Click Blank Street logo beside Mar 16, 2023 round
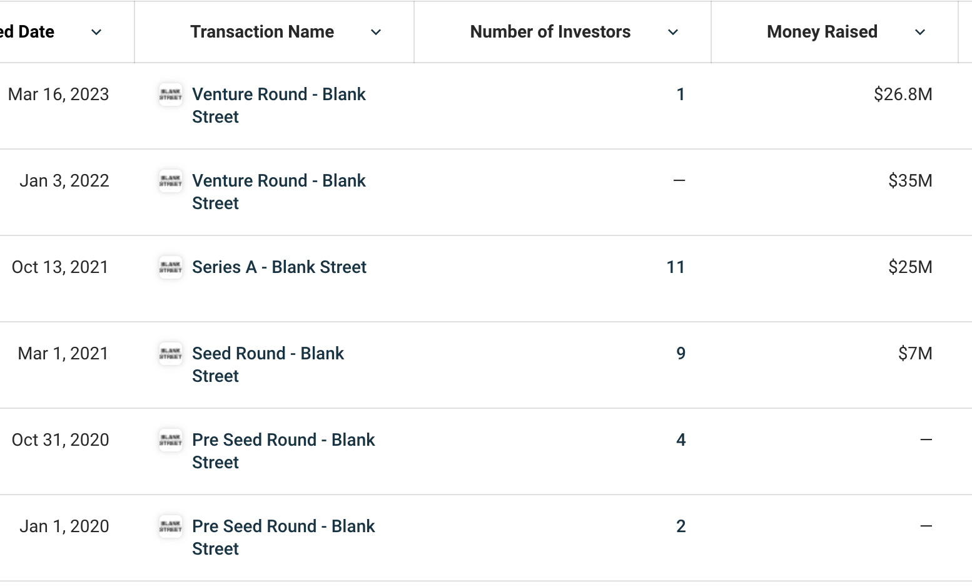Viewport: 972px width, 586px height. [171, 95]
